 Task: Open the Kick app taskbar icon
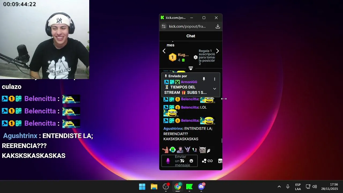click(x=189, y=187)
